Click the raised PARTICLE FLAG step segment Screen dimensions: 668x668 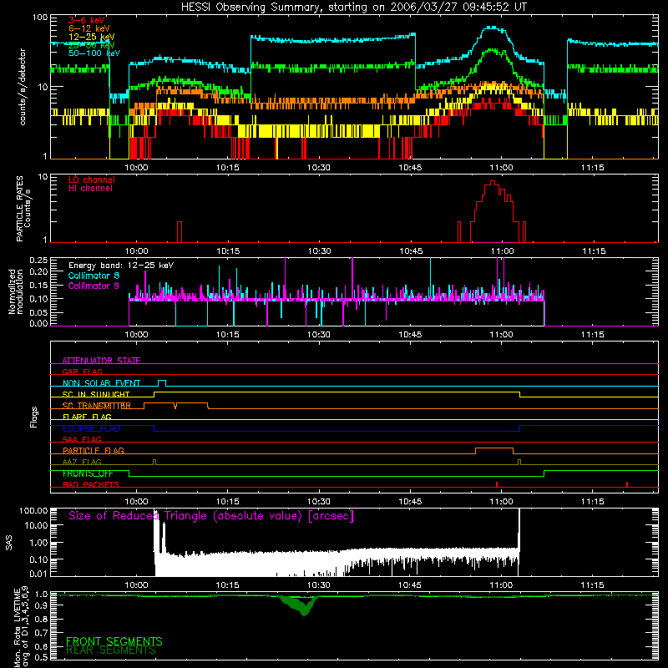click(x=494, y=448)
